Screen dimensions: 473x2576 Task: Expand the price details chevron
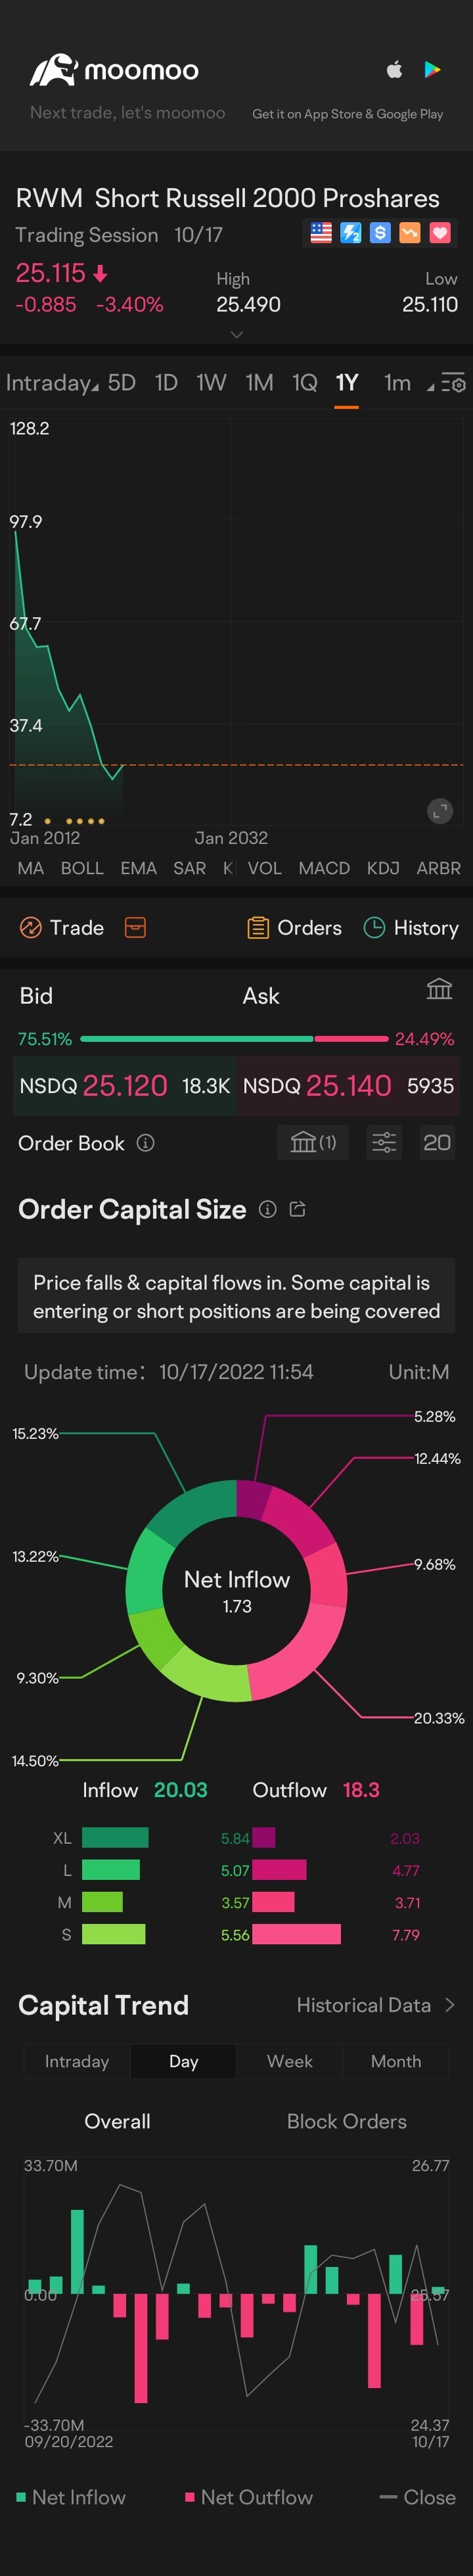pos(237,335)
